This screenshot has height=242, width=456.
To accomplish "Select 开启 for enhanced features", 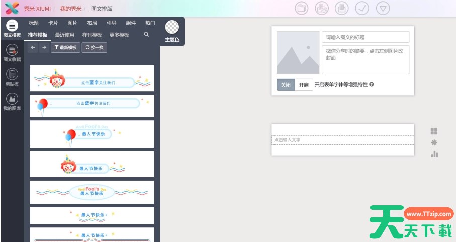I will tap(304, 85).
